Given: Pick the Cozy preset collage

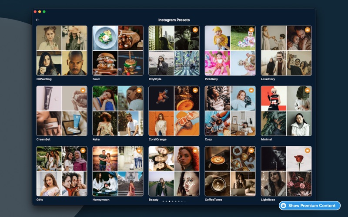Looking at the screenshot, I should point(230,111).
